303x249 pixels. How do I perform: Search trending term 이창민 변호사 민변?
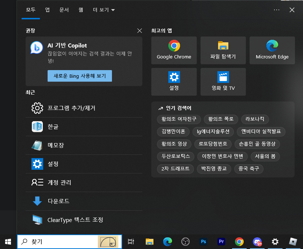pyautogui.click(x=222, y=156)
